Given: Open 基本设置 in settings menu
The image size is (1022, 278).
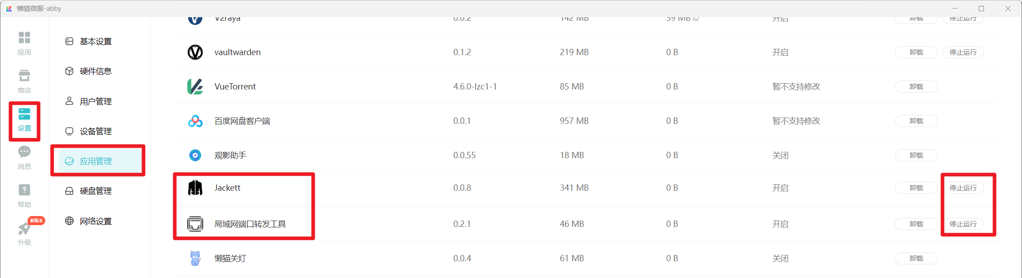Looking at the screenshot, I should click(95, 41).
